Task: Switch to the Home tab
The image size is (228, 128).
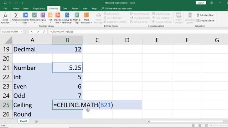Action: 16,9
